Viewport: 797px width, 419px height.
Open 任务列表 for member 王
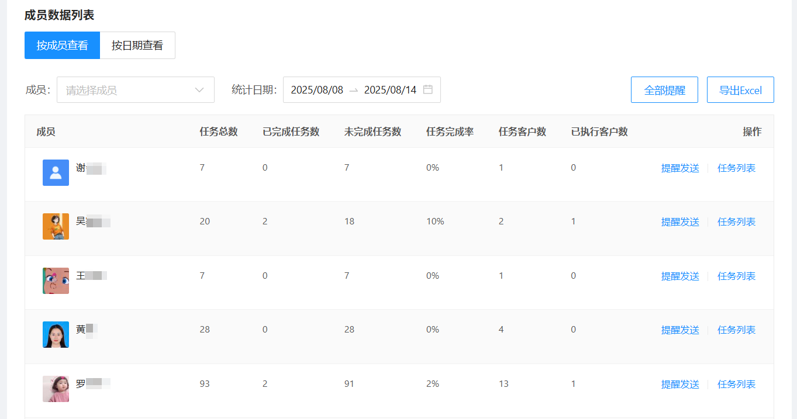pyautogui.click(x=736, y=276)
